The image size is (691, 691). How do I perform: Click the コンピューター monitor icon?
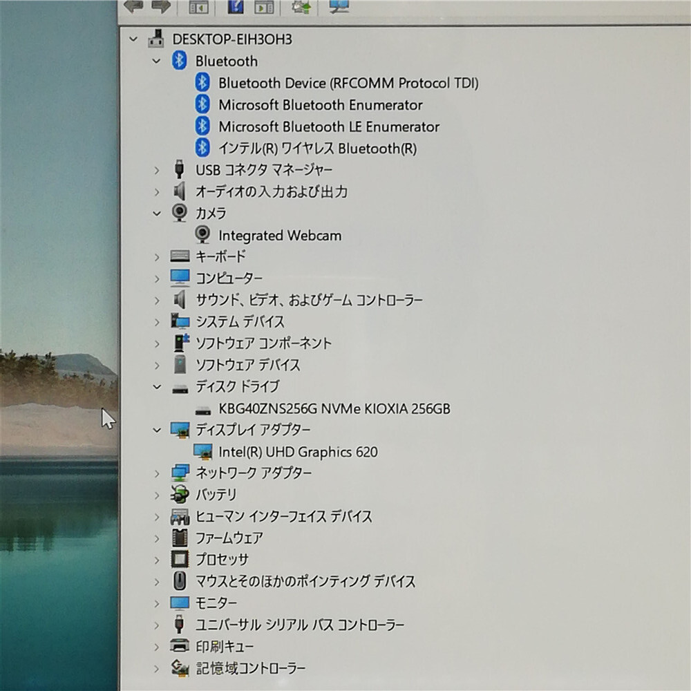[x=180, y=278]
